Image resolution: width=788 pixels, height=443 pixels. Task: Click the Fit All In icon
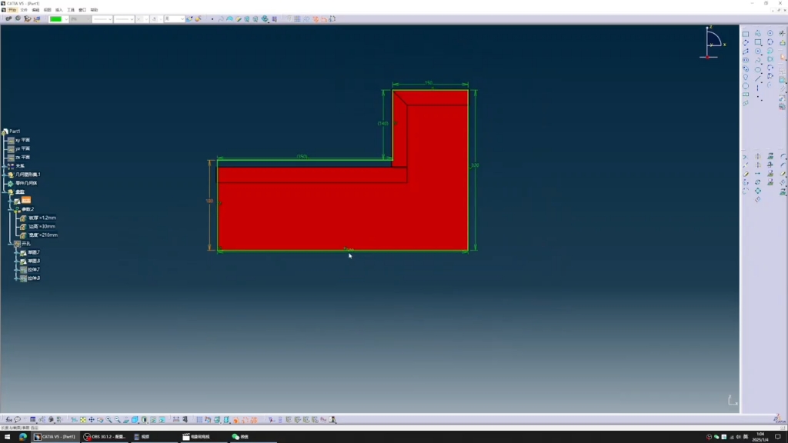click(x=83, y=420)
